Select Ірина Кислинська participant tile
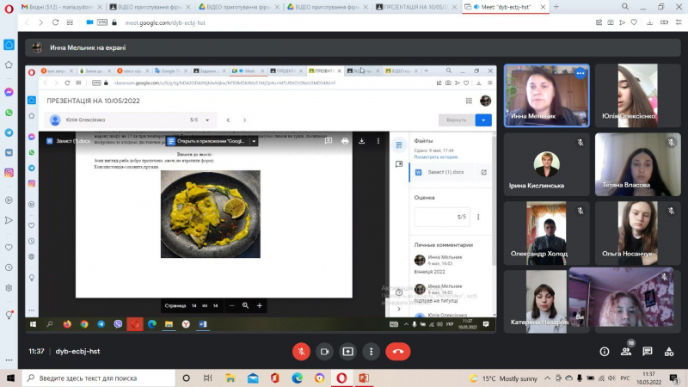688x387 pixels. click(x=547, y=164)
